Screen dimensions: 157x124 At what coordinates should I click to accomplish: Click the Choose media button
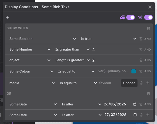tap(129, 83)
